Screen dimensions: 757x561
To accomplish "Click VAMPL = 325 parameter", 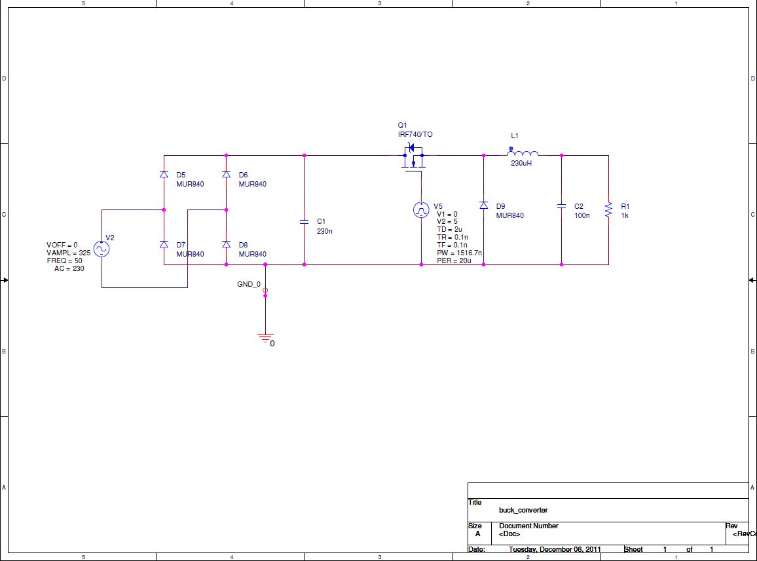I will [69, 253].
